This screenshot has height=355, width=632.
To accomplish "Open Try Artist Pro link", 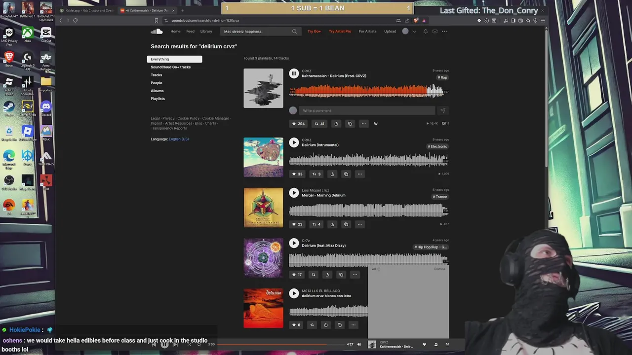I will pyautogui.click(x=340, y=32).
